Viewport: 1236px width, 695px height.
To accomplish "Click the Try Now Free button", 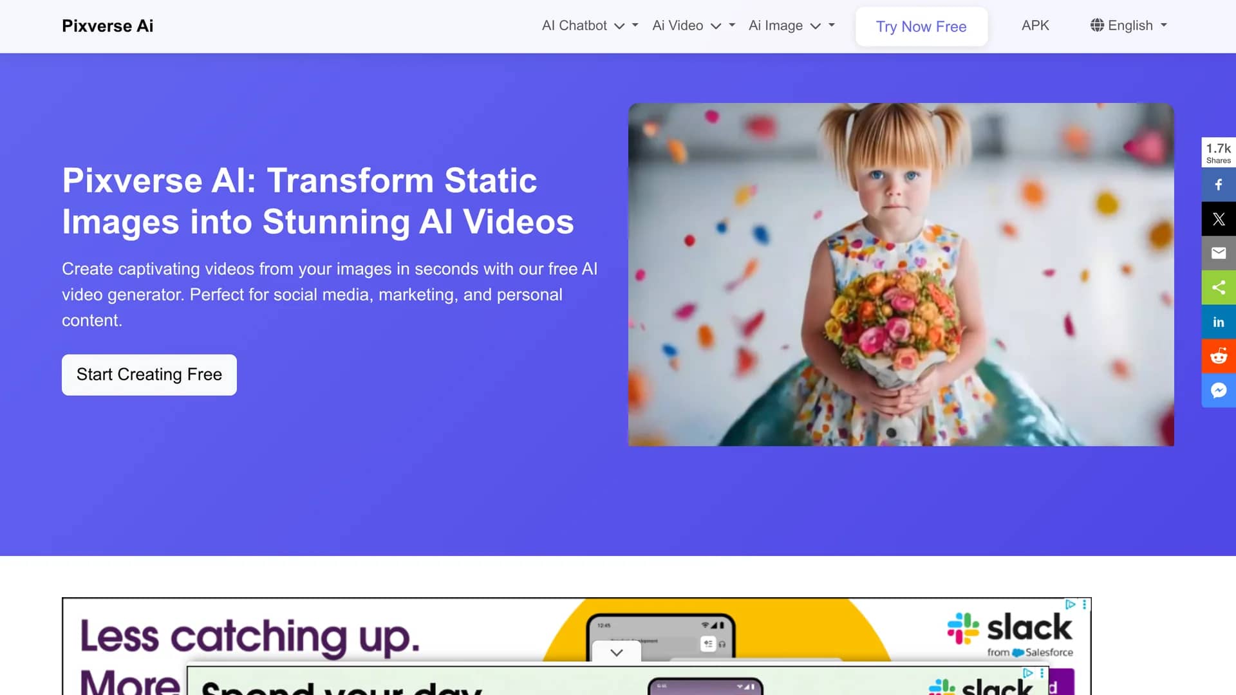I will [921, 26].
